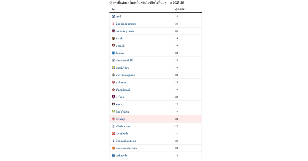The width and height of the screenshot is (308, 161).
Task: Click the Nottingham Forest crest icon
Action: tap(113, 24)
